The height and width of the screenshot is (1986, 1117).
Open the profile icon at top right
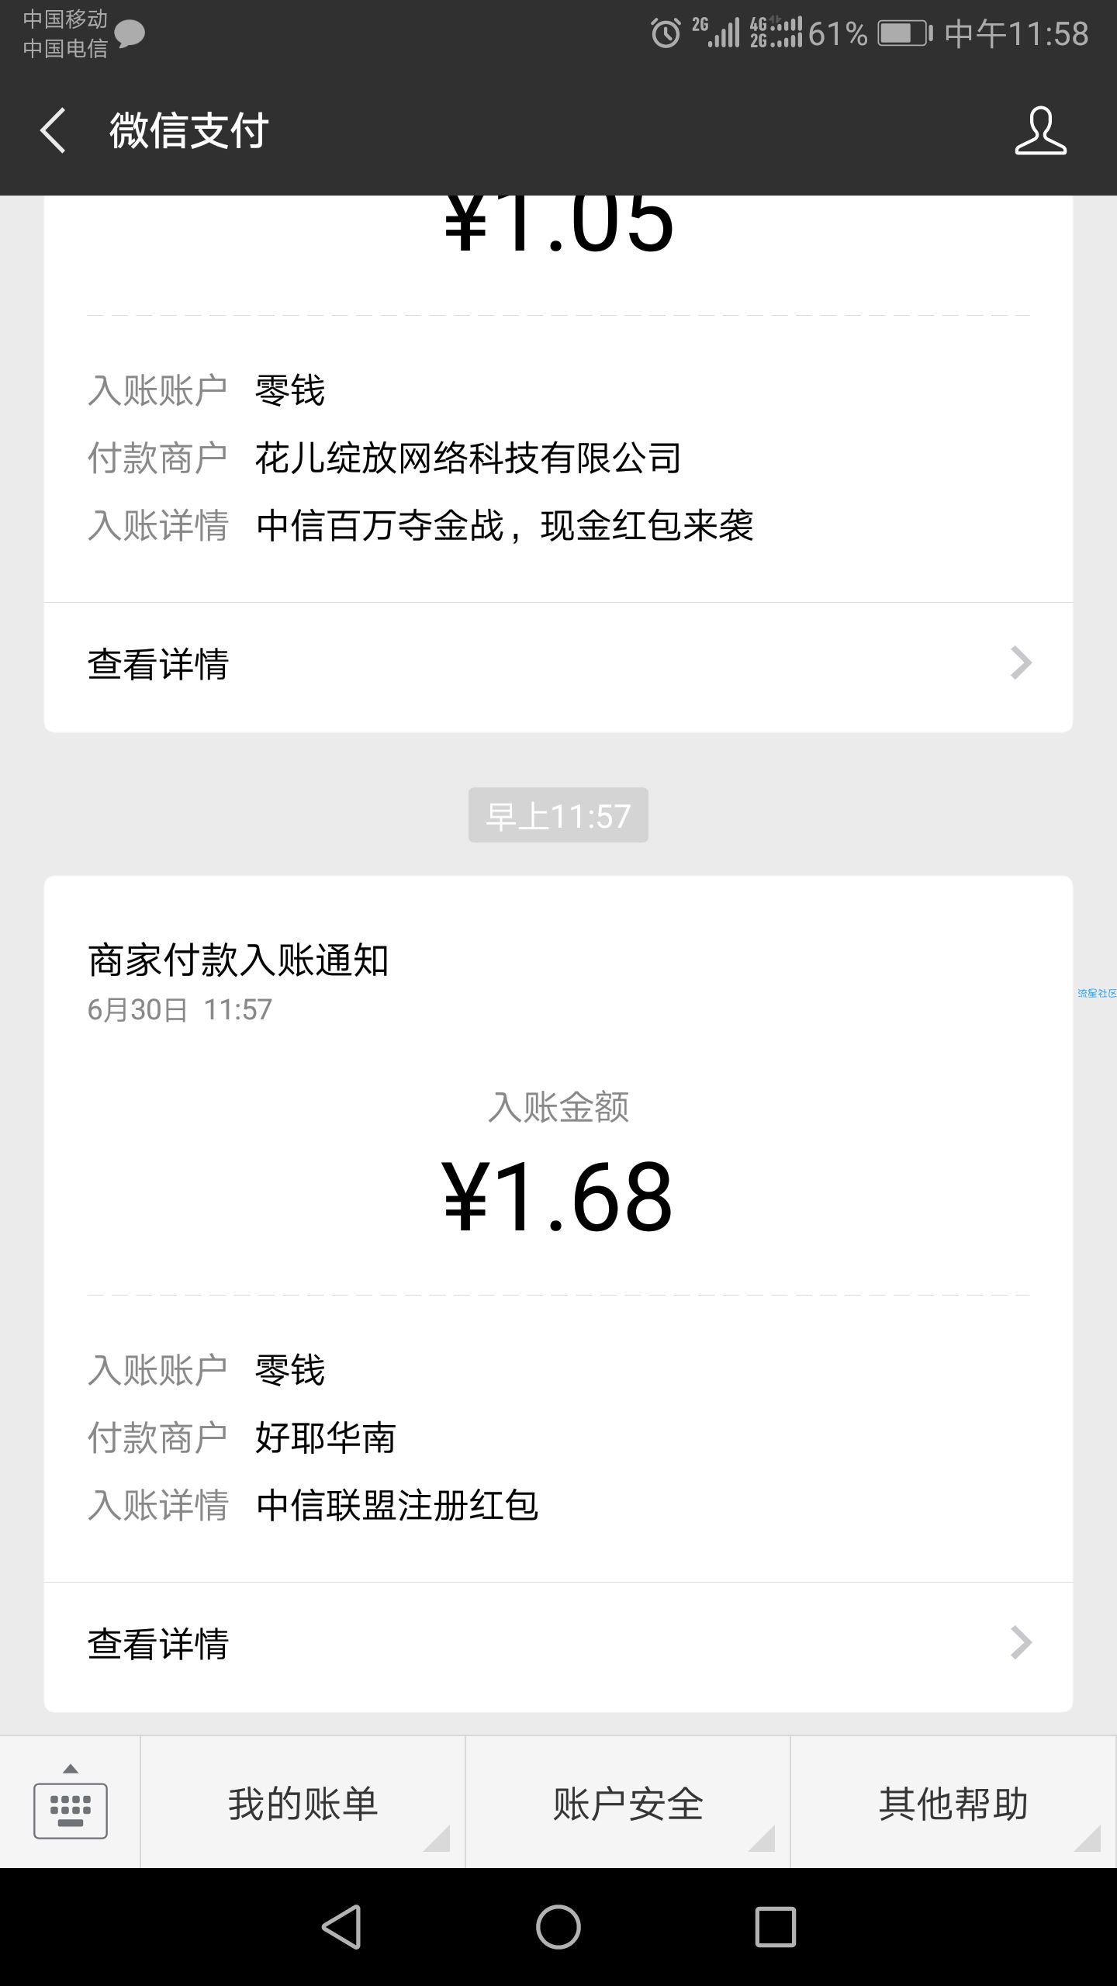point(1040,130)
